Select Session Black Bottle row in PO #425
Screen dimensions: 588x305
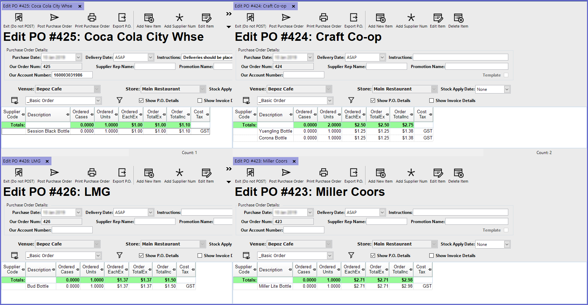[106, 131]
